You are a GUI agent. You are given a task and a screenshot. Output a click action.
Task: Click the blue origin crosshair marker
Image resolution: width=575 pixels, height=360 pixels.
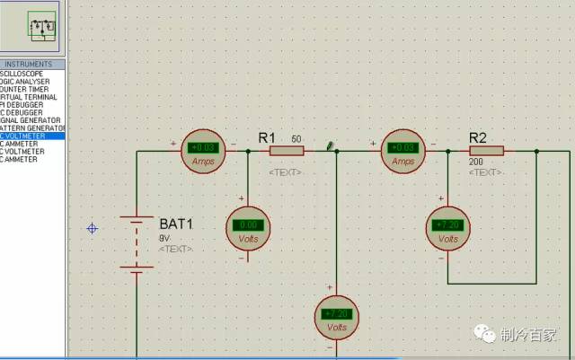pyautogui.click(x=92, y=228)
